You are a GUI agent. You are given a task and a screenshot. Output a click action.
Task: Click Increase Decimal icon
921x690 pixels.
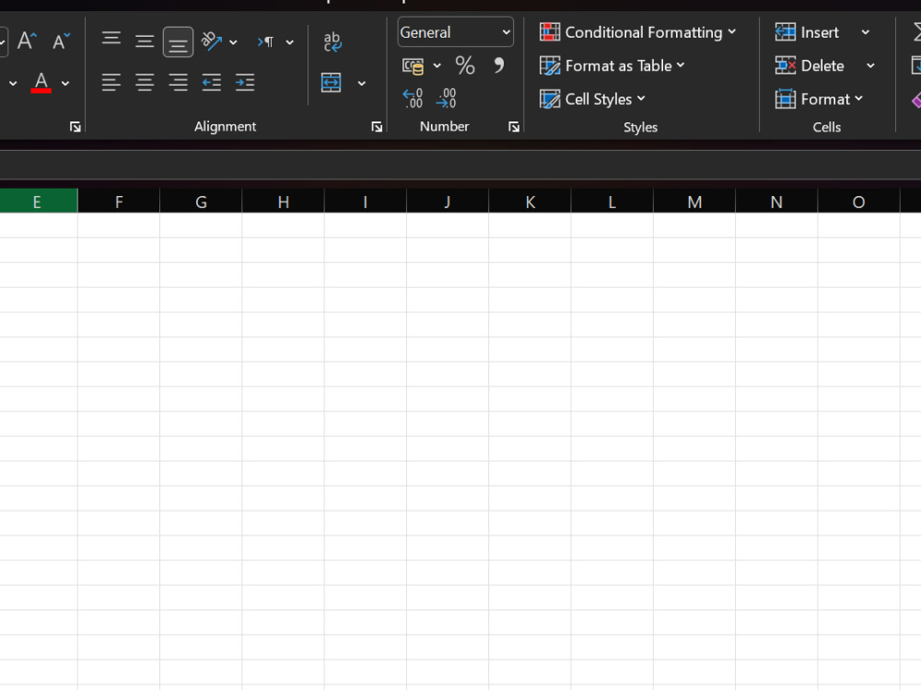[413, 98]
